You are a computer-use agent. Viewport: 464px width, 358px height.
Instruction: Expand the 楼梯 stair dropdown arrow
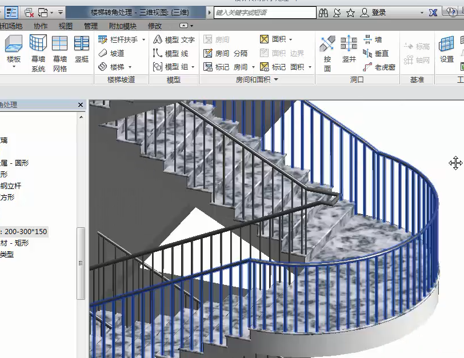130,67
